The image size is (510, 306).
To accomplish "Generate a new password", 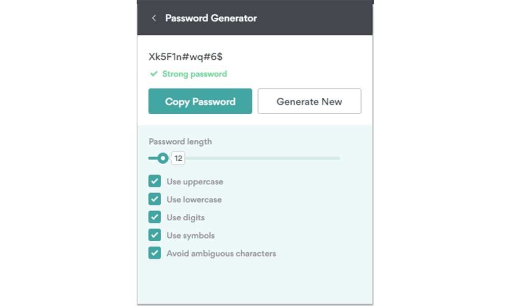I will pos(310,101).
